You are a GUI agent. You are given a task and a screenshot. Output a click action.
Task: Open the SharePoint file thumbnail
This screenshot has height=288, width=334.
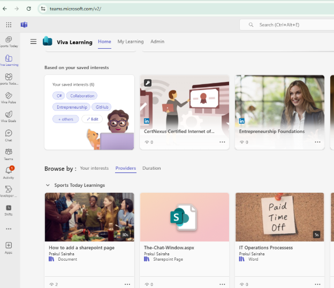click(185, 217)
